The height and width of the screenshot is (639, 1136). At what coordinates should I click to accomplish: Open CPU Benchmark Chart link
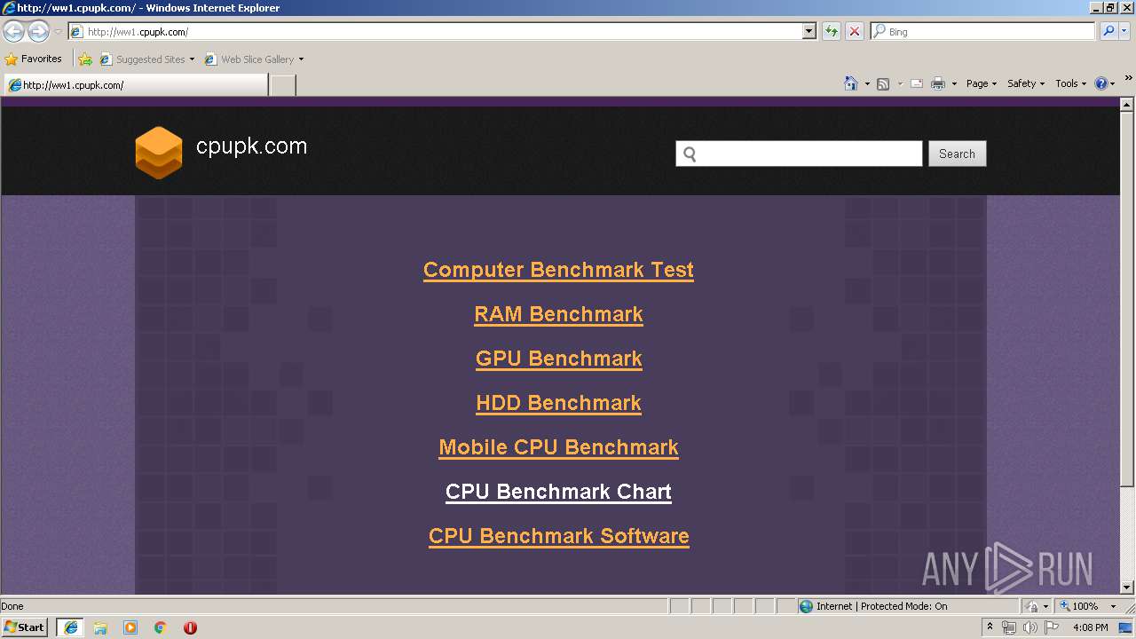tap(558, 492)
